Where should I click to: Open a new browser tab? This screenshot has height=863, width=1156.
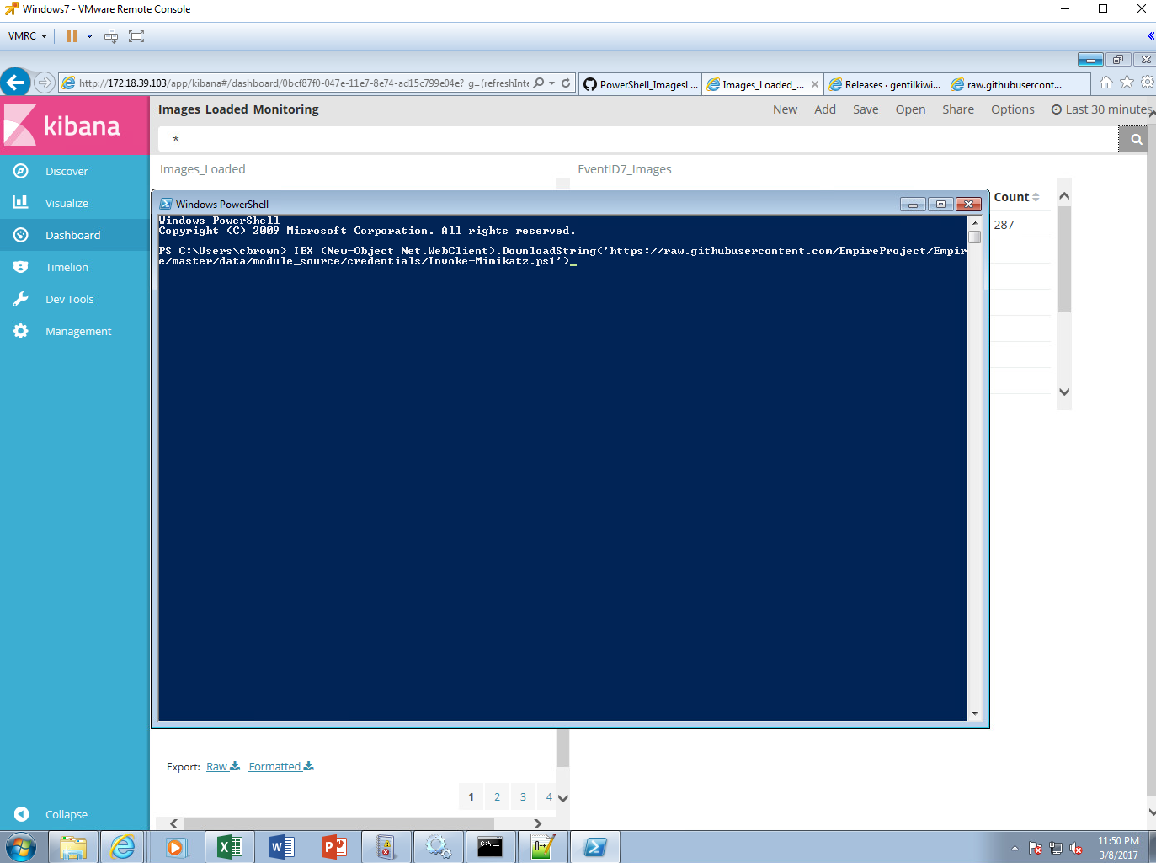pos(1079,84)
